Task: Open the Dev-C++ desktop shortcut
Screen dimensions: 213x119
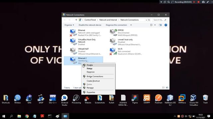Action: [x=53, y=99]
